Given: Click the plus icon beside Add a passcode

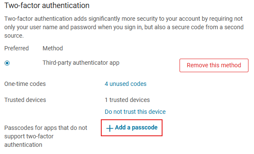Looking at the screenshot, I should 110,128.
